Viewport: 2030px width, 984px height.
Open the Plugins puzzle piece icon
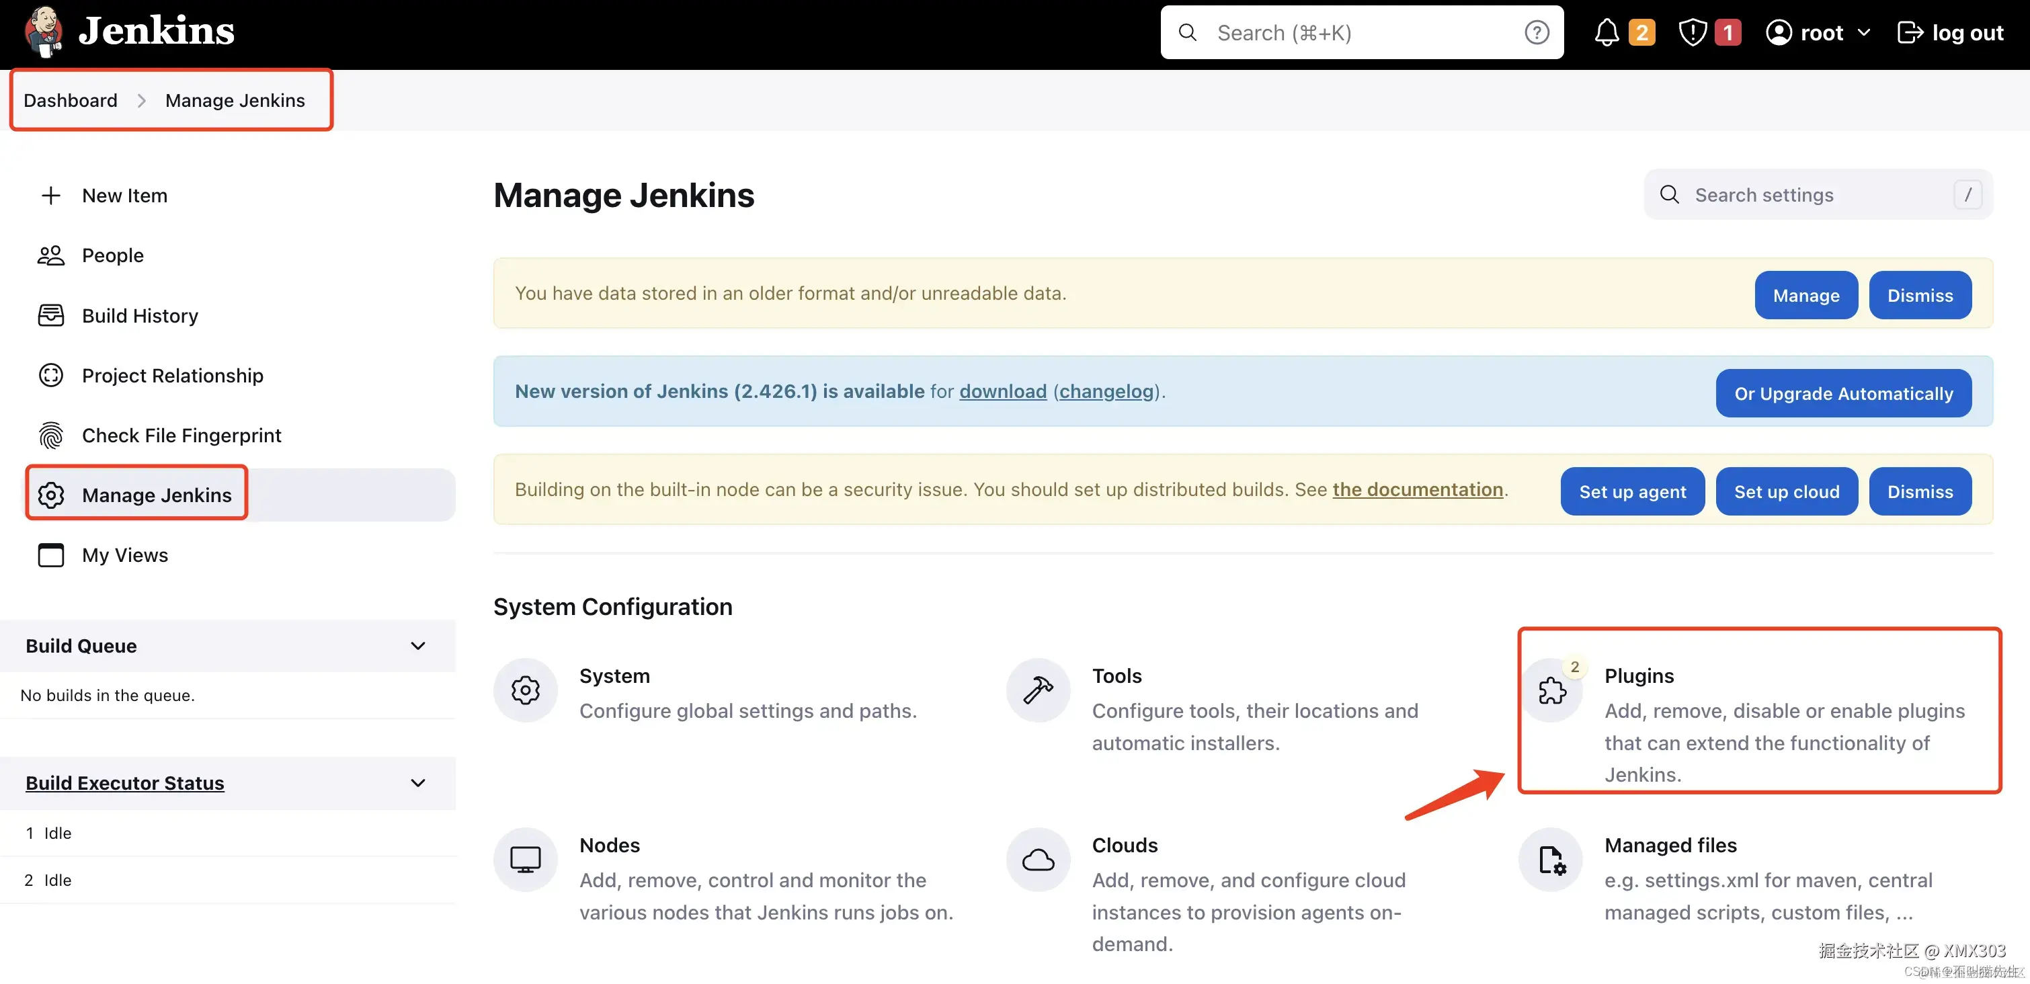point(1551,691)
